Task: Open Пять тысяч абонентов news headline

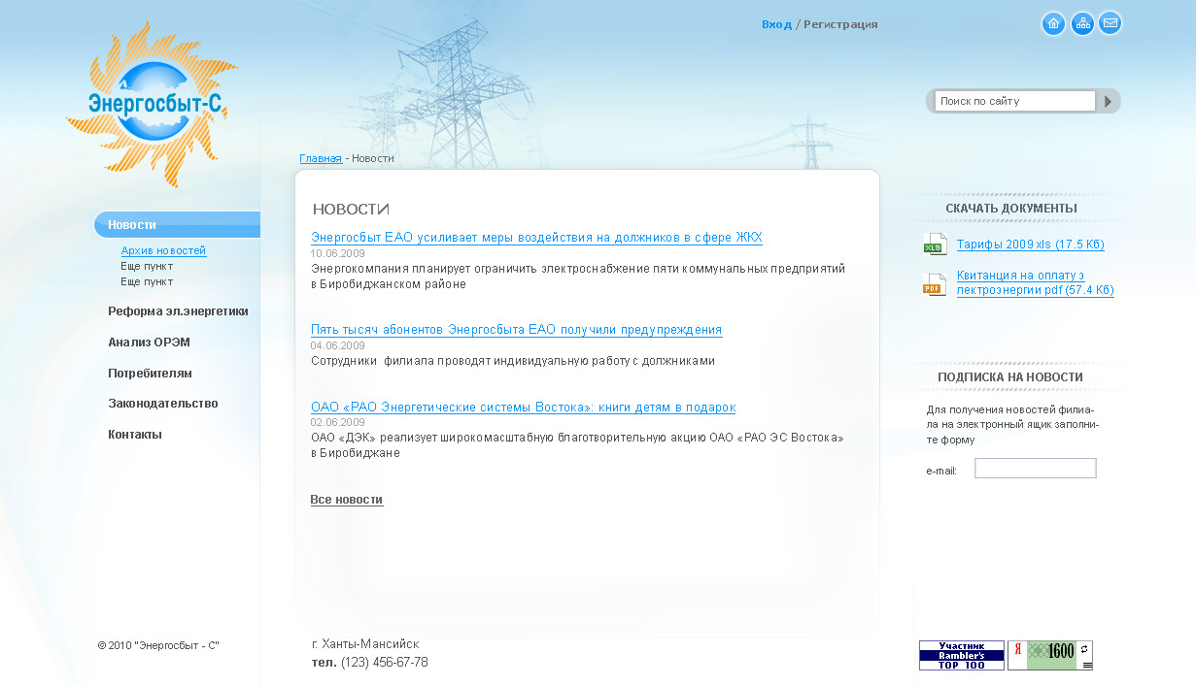Action: click(x=517, y=330)
